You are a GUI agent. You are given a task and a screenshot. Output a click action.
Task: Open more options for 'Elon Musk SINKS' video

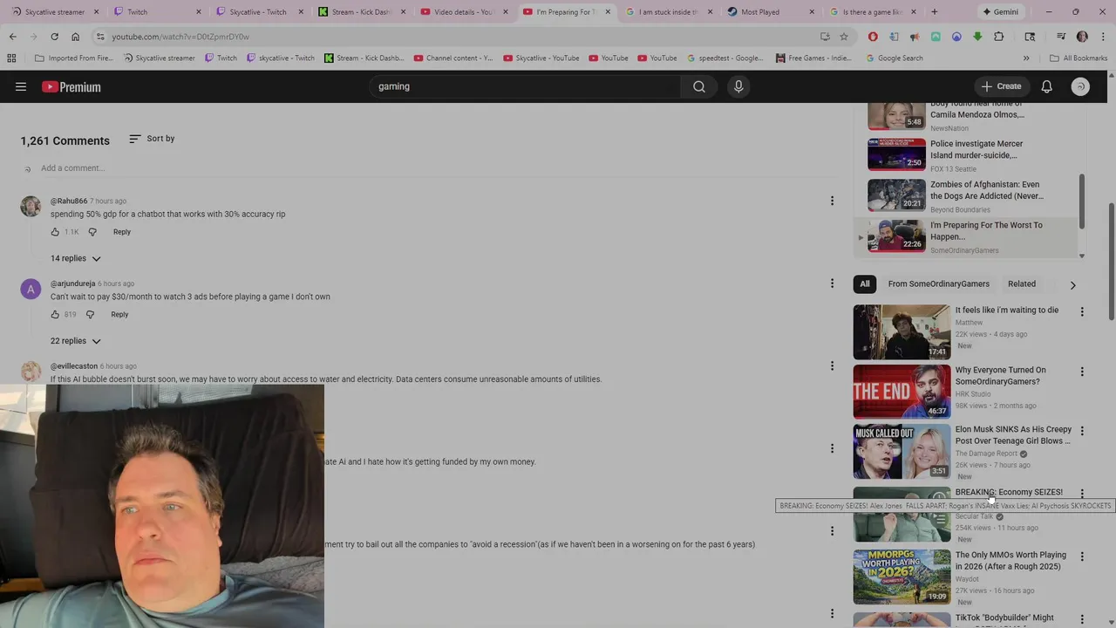tap(1082, 431)
